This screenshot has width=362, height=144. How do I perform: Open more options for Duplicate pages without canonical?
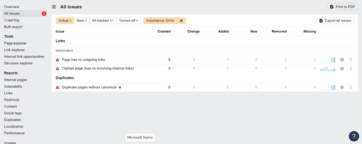point(351,87)
